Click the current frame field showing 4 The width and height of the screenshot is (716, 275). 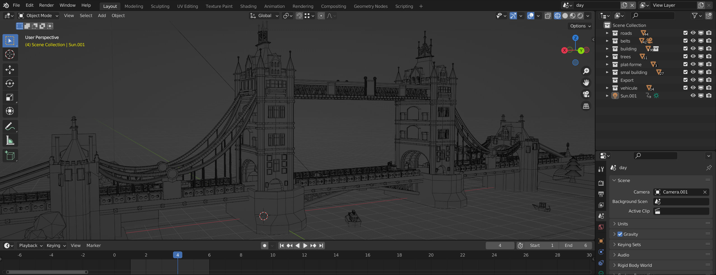click(x=500, y=246)
